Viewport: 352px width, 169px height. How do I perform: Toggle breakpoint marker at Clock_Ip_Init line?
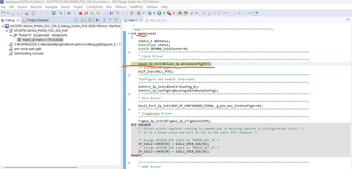point(123,64)
